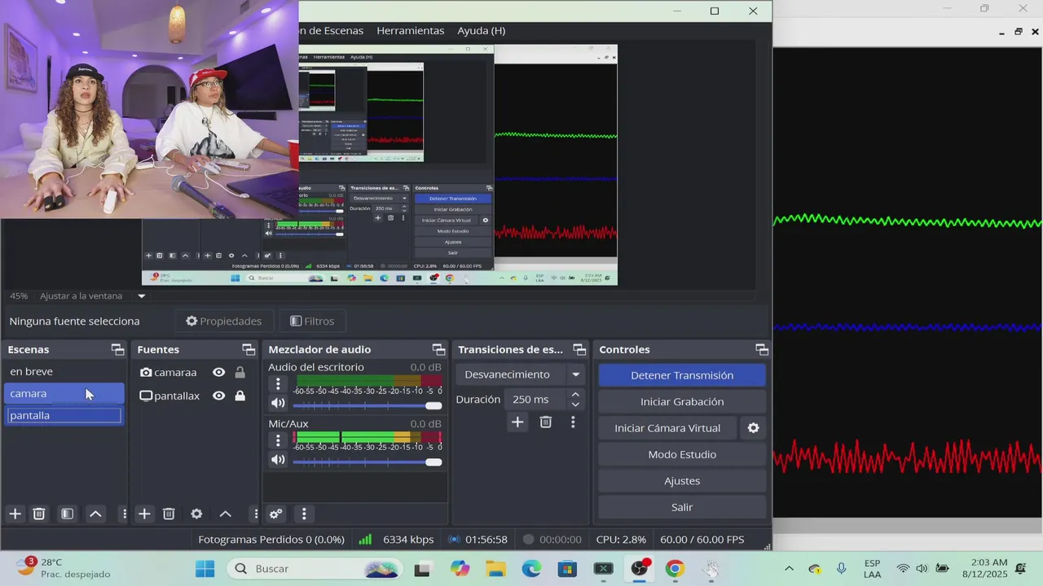
Task: Toggle lock on pantallax source
Action: 240,396
